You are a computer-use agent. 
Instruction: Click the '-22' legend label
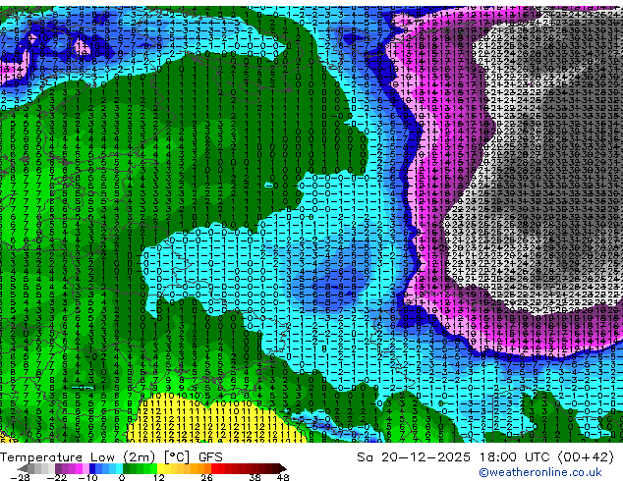[56, 477]
